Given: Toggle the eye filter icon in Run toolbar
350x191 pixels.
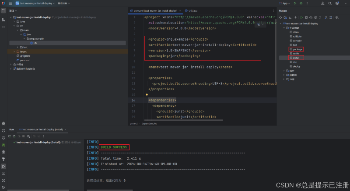Looking at the screenshot, I should point(28,136).
